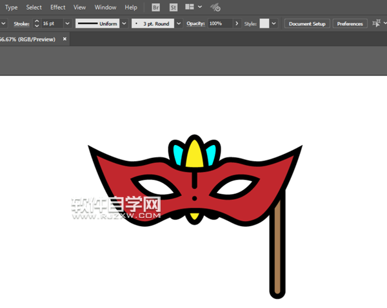
Task: Click the opacity field showing 100%
Action: [220, 23]
